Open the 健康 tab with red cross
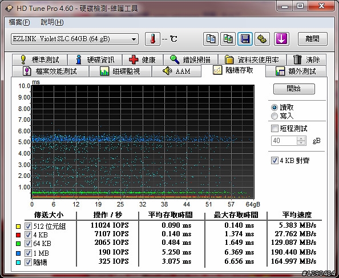This screenshot has width=339, height=278. point(143,59)
